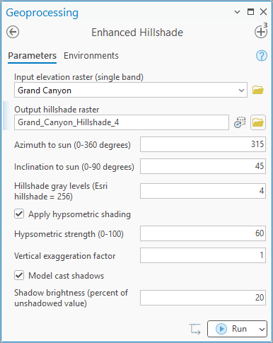Open the help question mark icon

(262, 56)
